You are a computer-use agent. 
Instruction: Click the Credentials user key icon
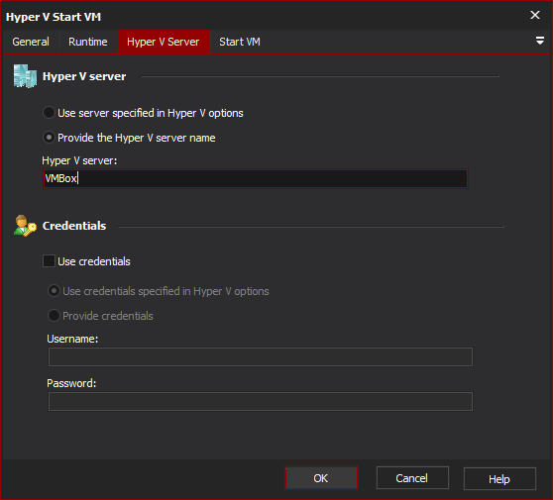click(x=25, y=226)
